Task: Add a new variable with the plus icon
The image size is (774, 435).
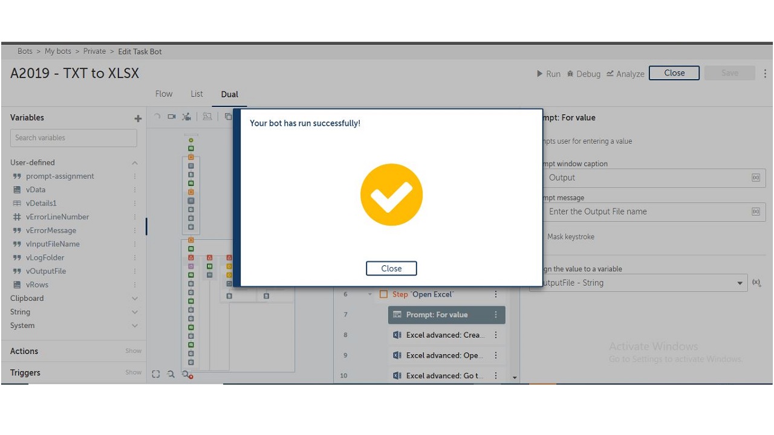Action: (138, 118)
